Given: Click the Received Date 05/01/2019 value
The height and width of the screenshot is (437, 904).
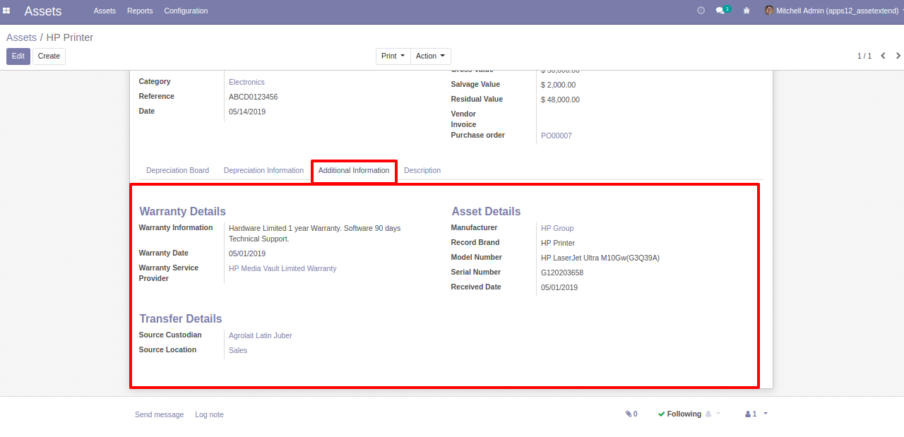Looking at the screenshot, I should click(x=559, y=288).
